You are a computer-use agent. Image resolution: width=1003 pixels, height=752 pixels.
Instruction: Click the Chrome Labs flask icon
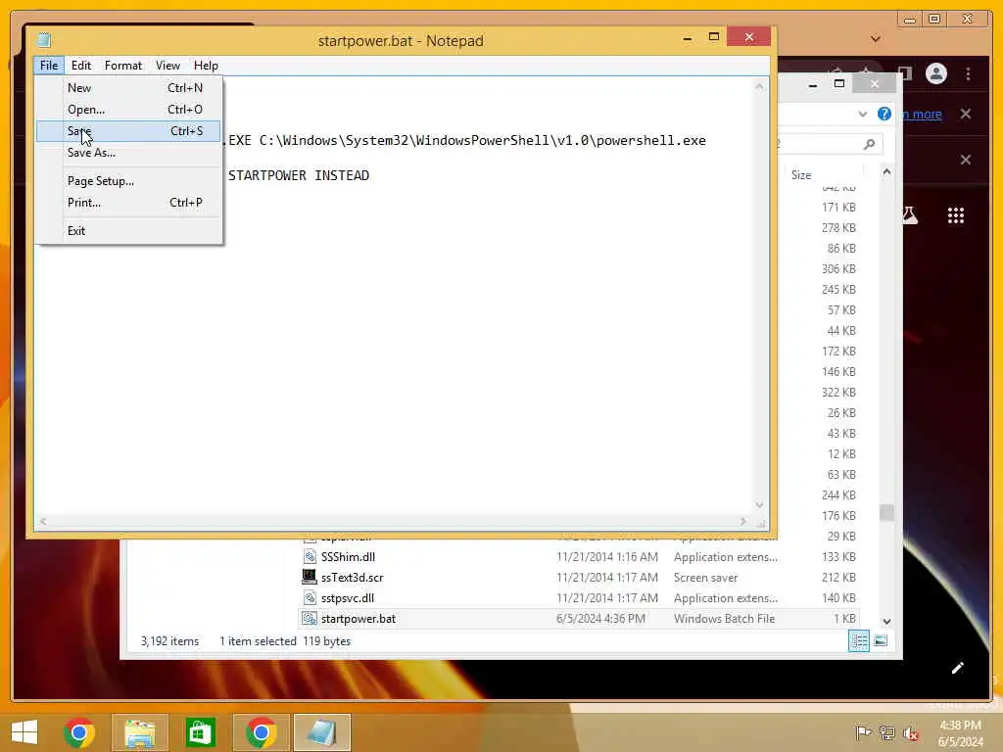coord(910,215)
